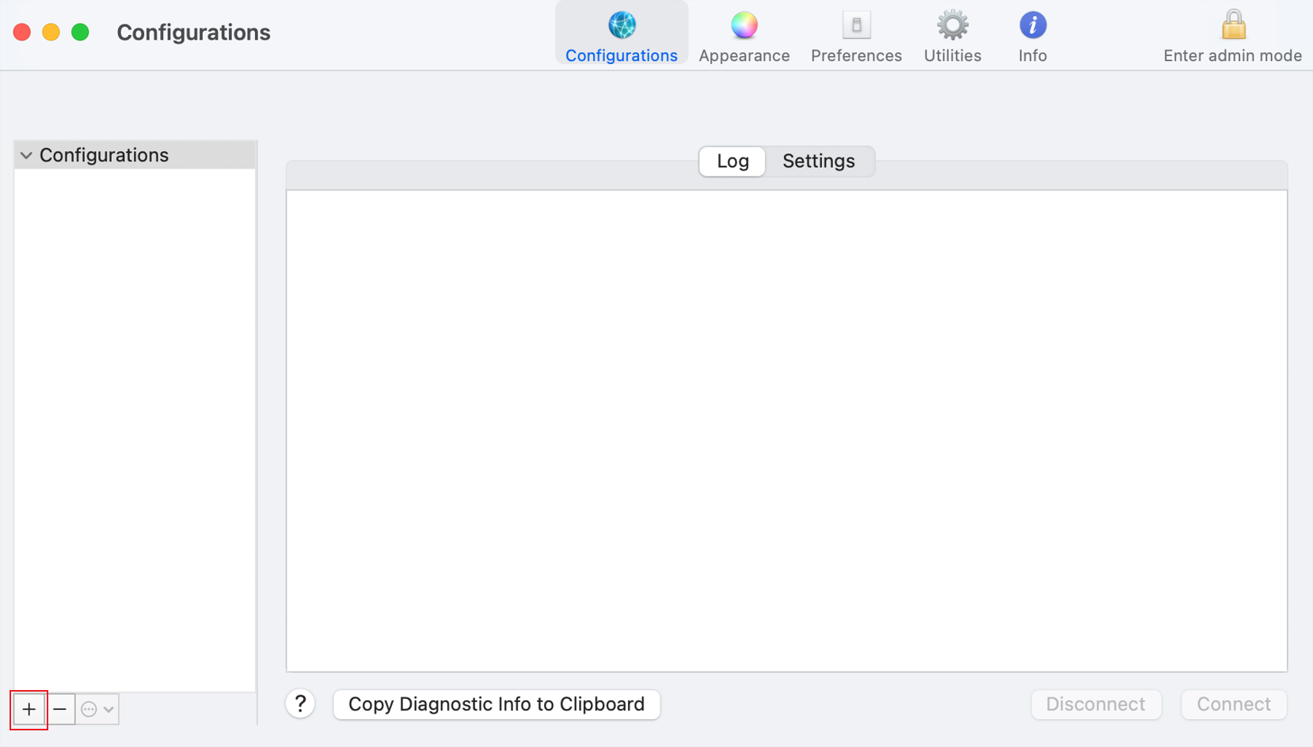The image size is (1313, 747).
Task: View the Info panel
Action: click(x=1032, y=32)
